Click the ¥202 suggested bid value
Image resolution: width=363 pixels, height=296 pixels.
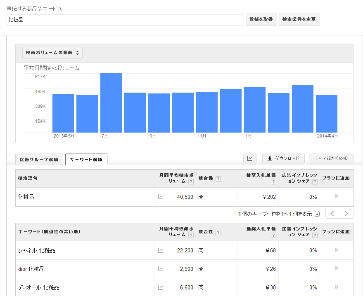tap(269, 197)
